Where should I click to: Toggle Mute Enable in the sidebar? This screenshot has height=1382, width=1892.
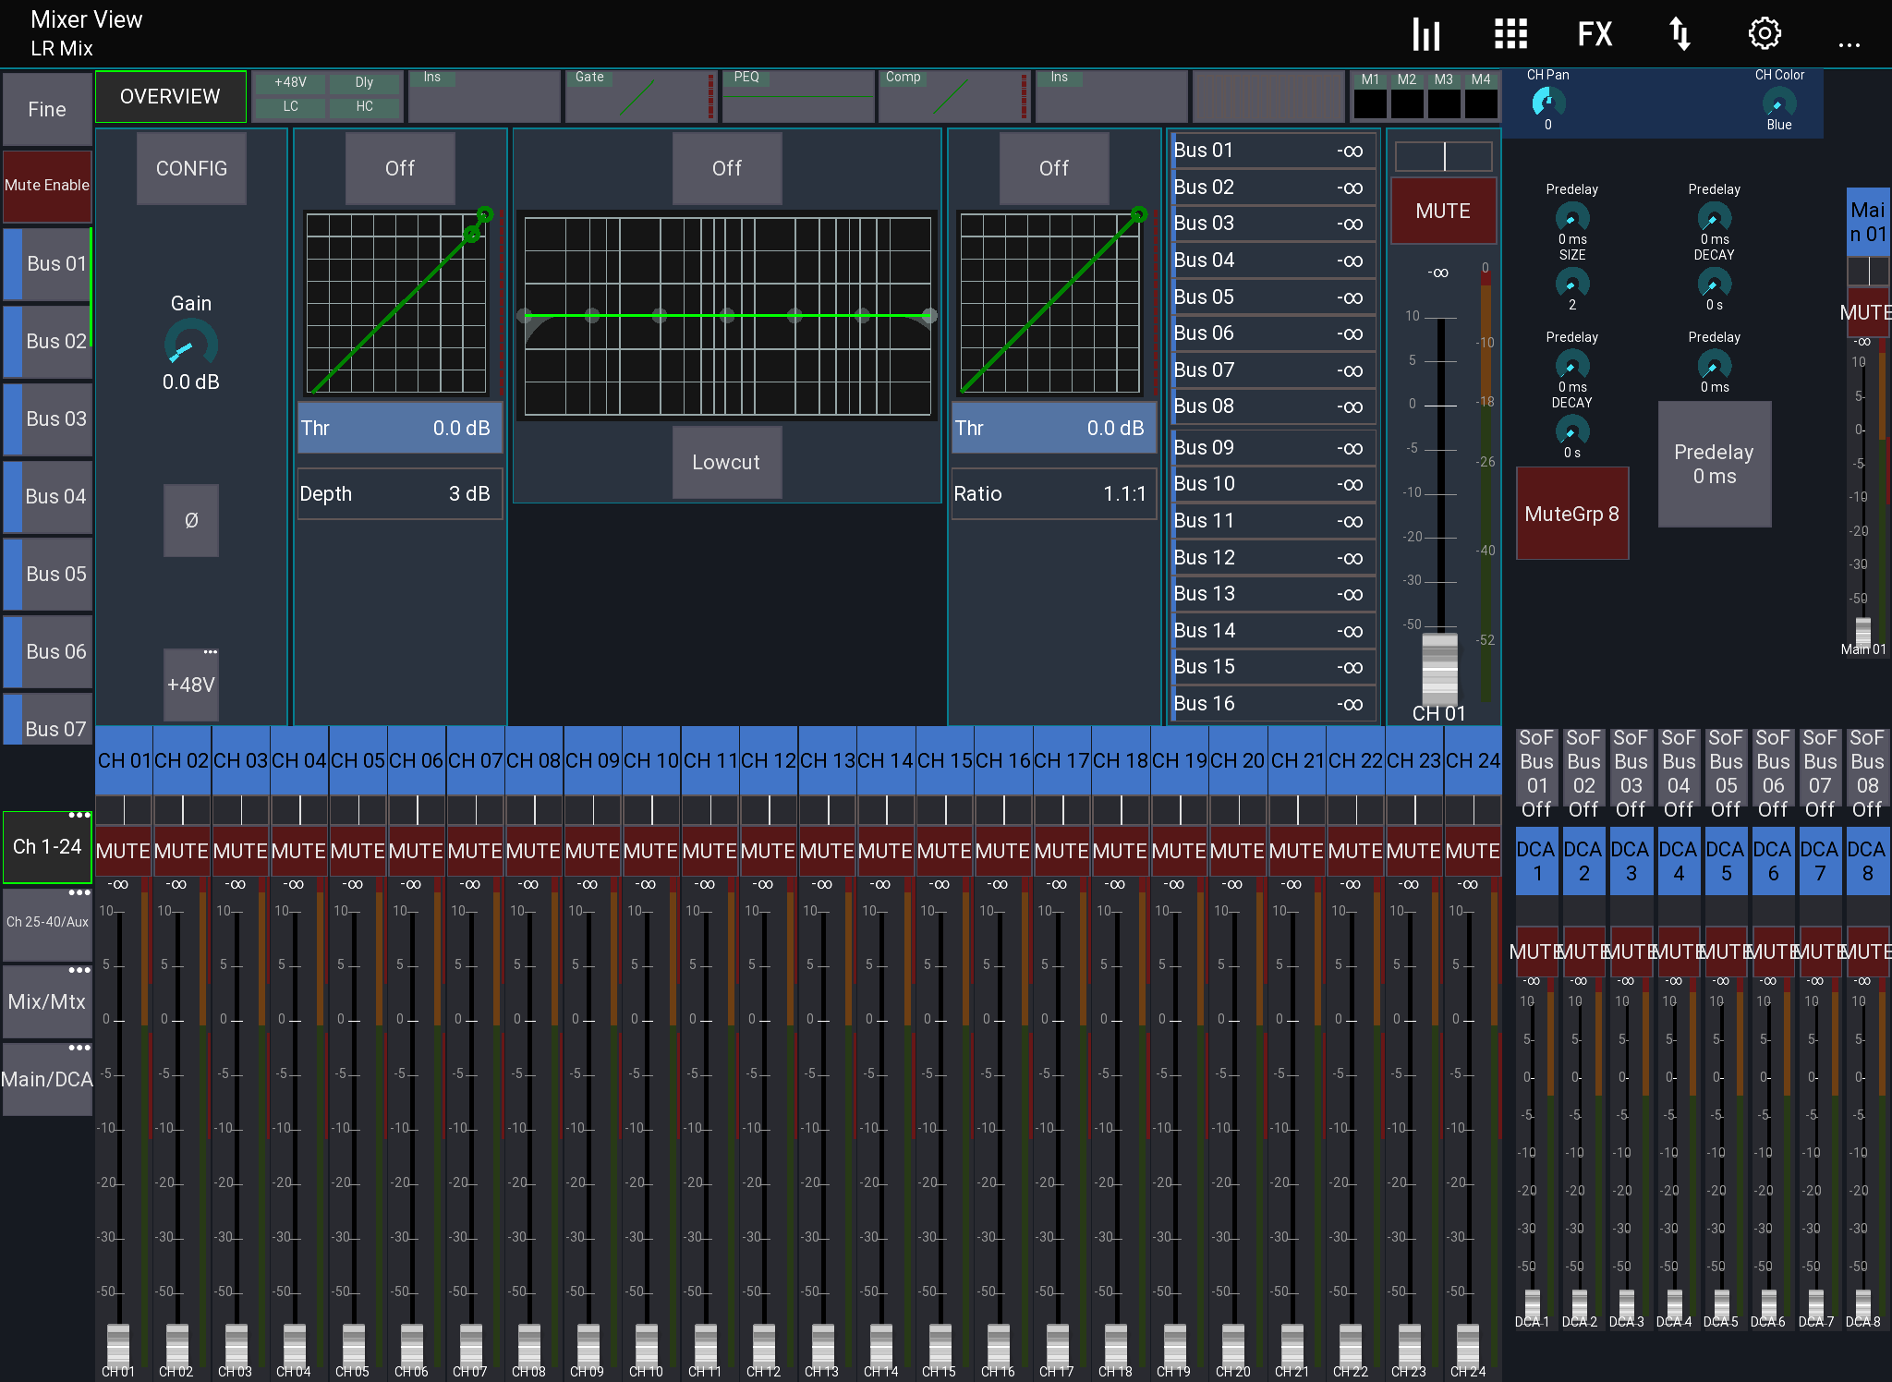tap(47, 186)
